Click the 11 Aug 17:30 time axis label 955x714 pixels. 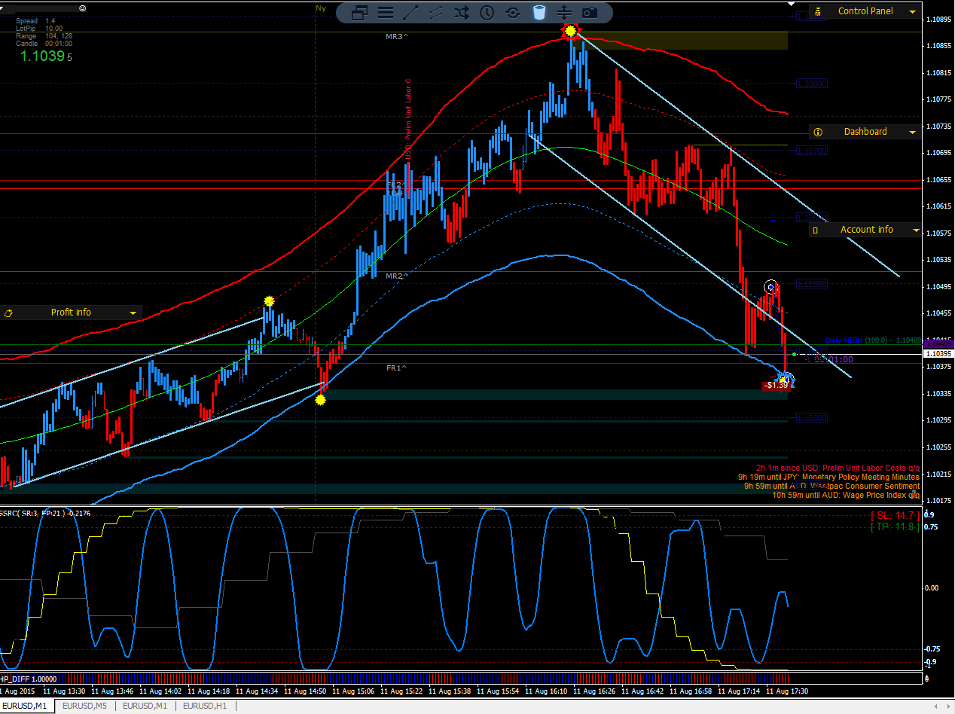click(787, 691)
